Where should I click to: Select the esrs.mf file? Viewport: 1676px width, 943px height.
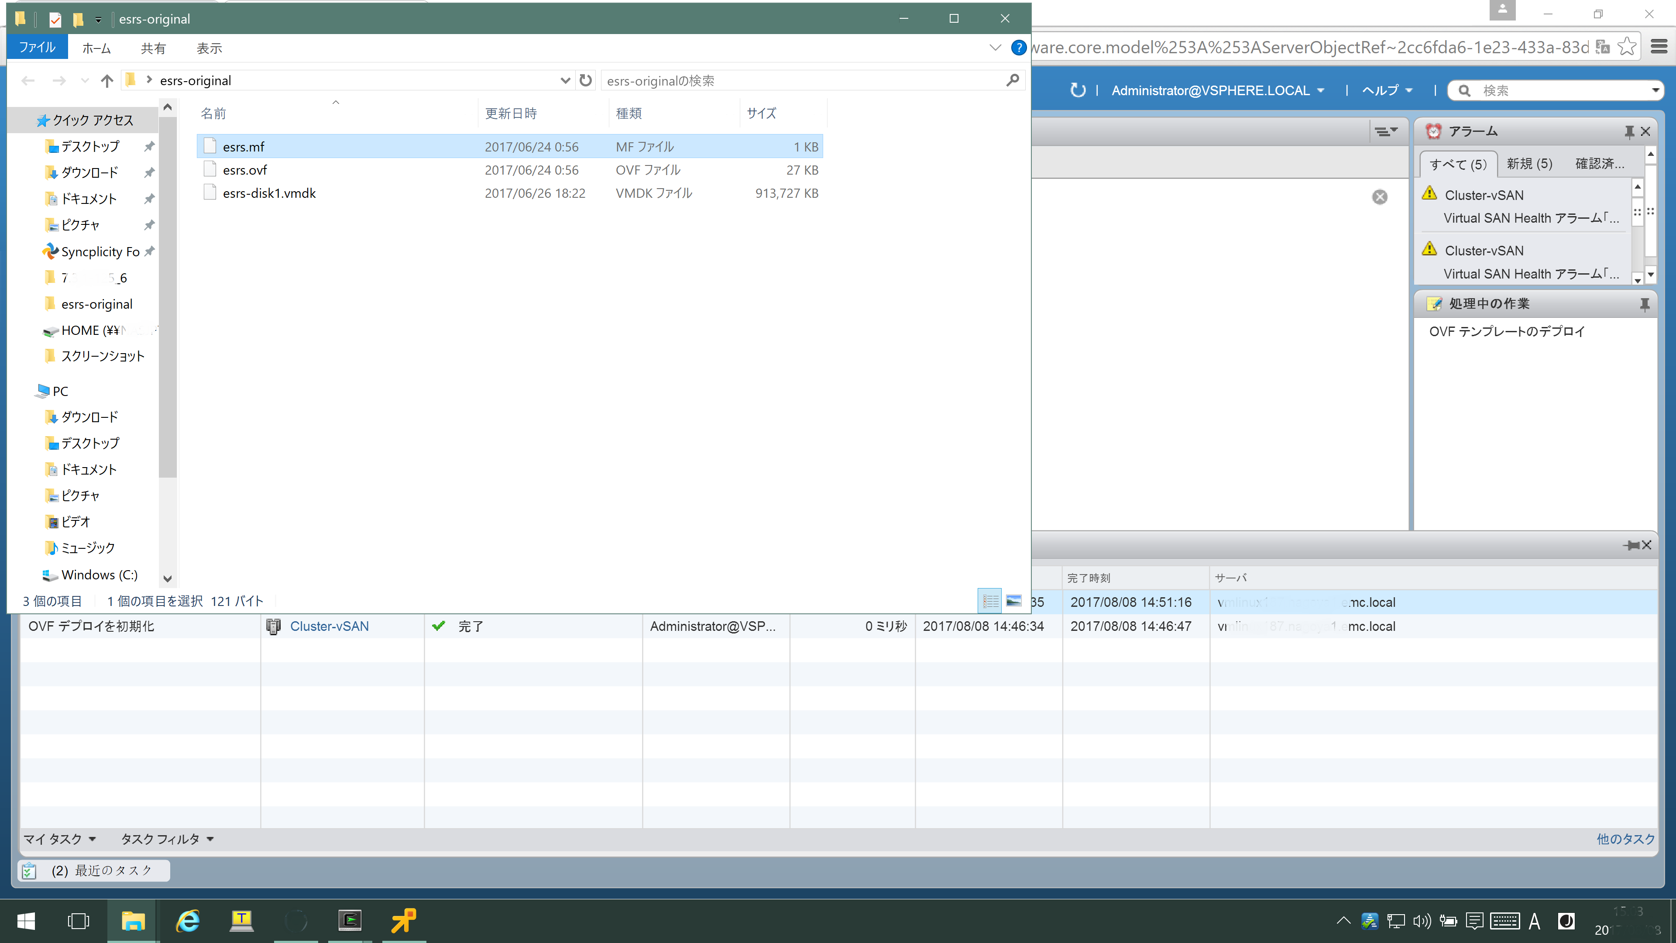click(509, 146)
